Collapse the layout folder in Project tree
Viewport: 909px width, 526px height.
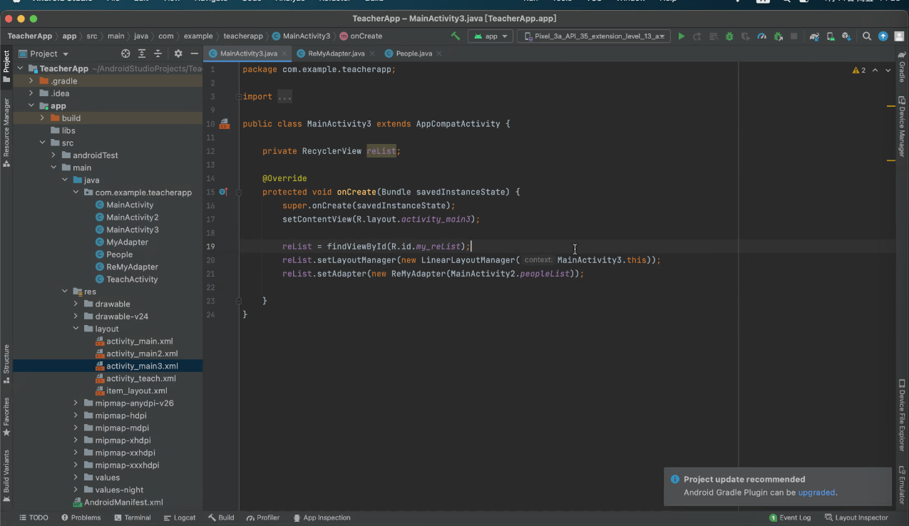click(x=76, y=329)
